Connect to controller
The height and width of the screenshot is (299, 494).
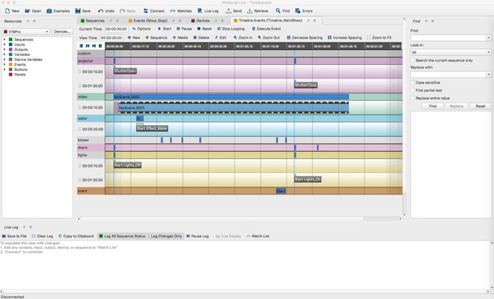click(x=154, y=11)
